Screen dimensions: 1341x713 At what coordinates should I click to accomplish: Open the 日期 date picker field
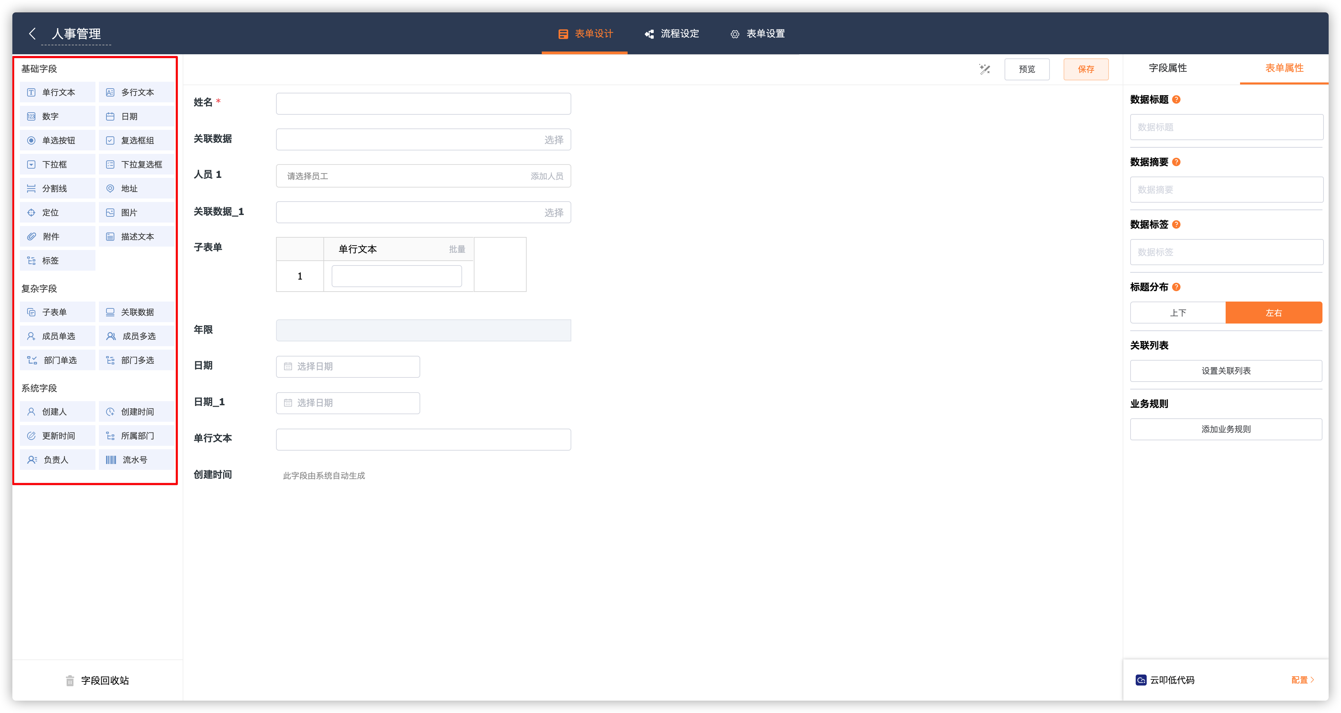(348, 367)
